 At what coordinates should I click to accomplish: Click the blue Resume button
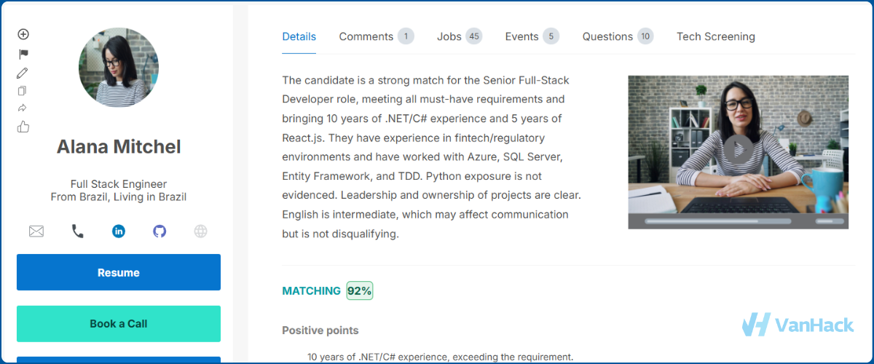(x=119, y=272)
